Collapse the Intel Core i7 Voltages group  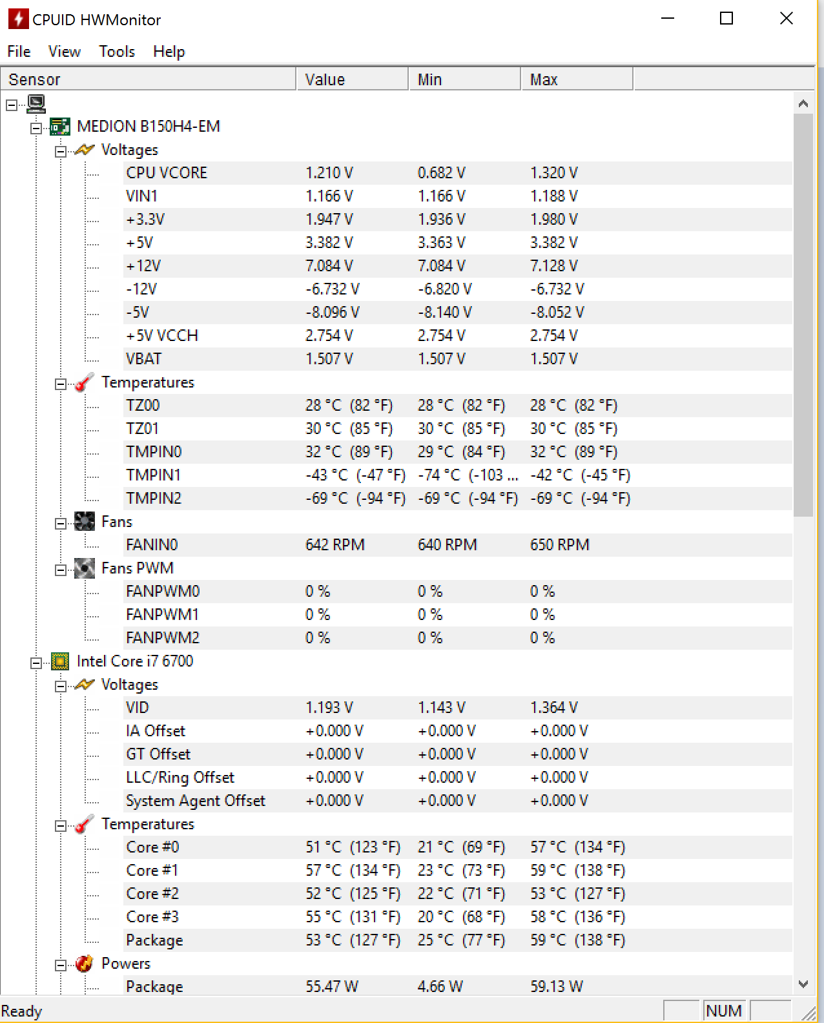[61, 687]
